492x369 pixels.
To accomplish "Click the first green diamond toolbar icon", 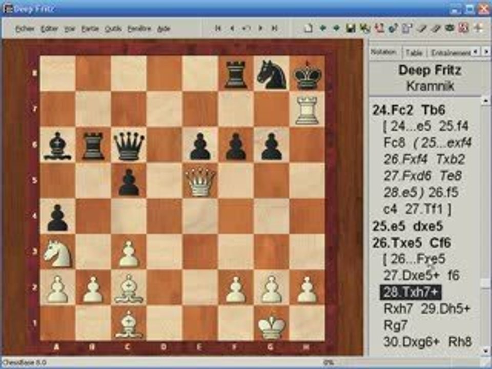I will click(x=322, y=28).
